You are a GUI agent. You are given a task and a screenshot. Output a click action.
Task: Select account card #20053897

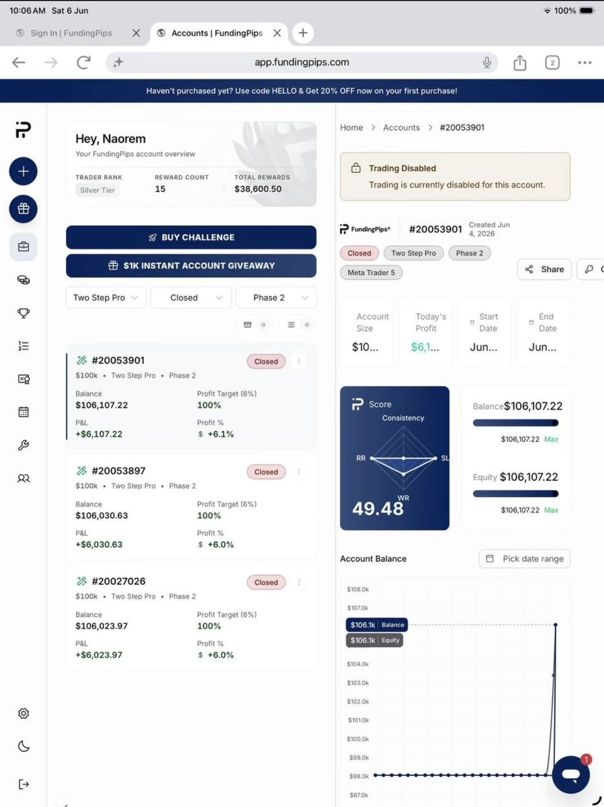click(191, 507)
